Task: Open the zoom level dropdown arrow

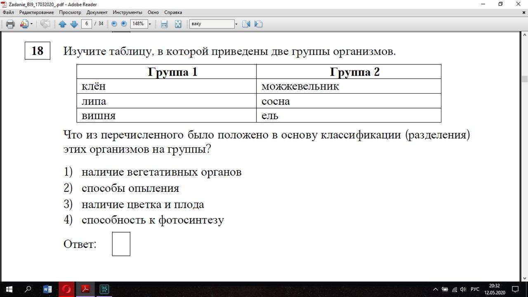Action: click(150, 24)
